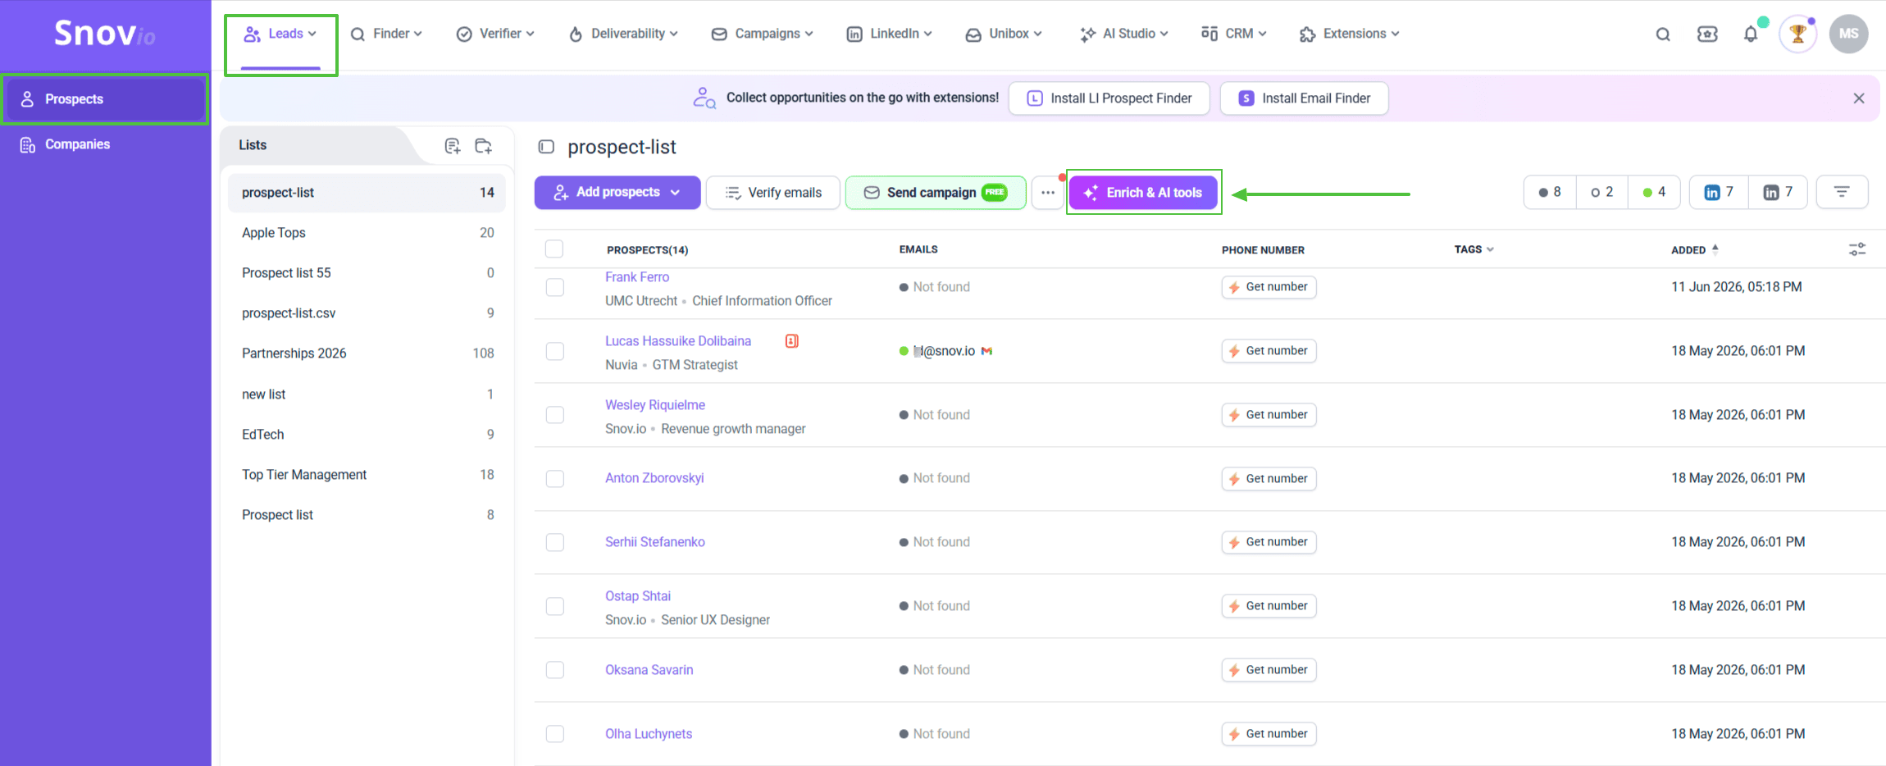Click the Snov.io logo
Image resolution: width=1886 pixels, height=766 pixels.
click(x=104, y=34)
